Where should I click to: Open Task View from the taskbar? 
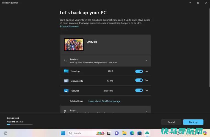pos(109,133)
